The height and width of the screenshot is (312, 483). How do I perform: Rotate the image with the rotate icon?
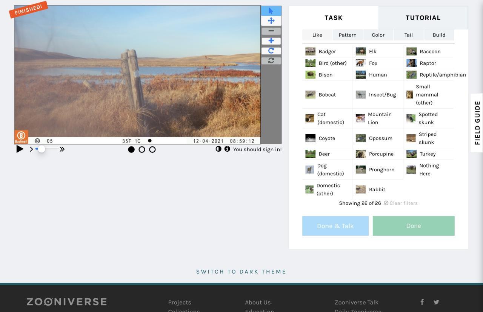pos(271,51)
